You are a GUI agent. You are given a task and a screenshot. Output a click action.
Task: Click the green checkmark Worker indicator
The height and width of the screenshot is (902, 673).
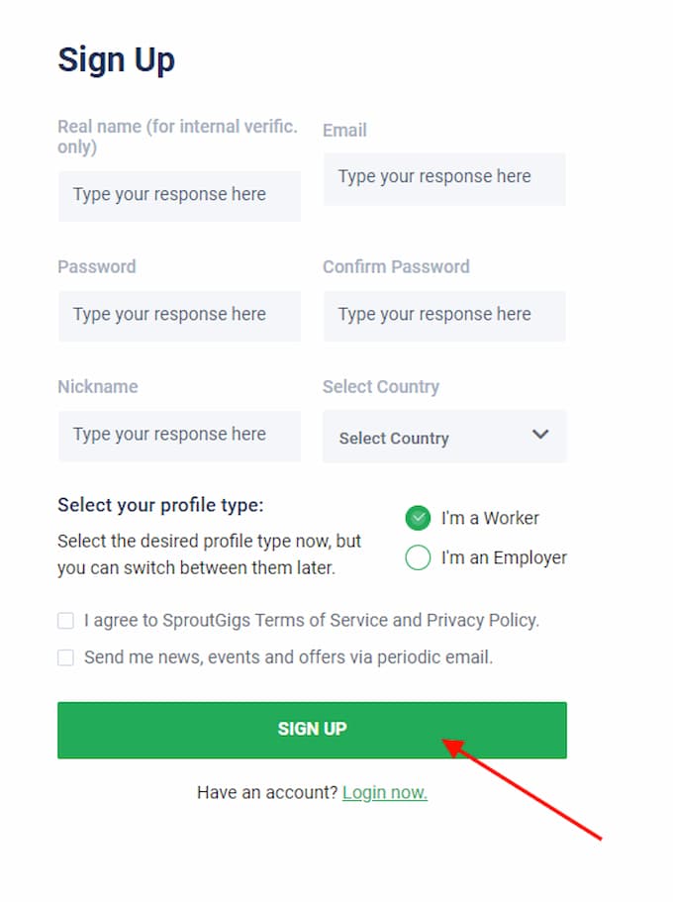pyautogui.click(x=418, y=517)
